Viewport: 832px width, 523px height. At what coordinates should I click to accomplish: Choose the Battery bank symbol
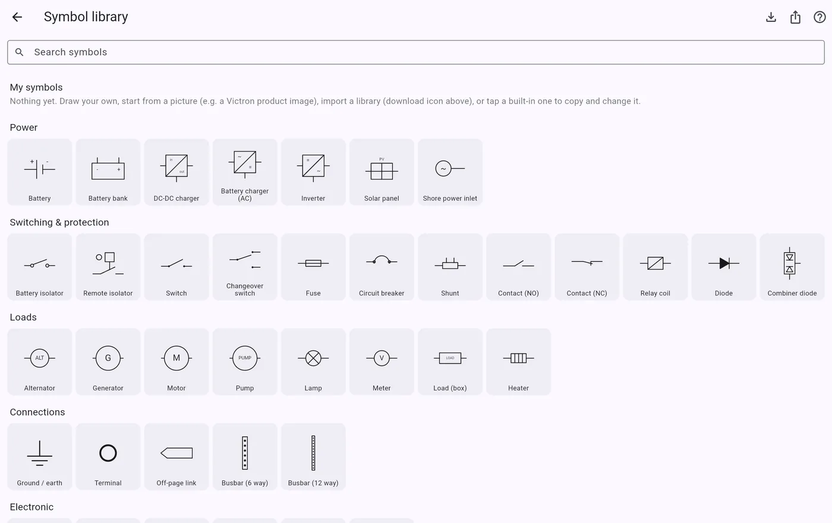[x=108, y=172]
